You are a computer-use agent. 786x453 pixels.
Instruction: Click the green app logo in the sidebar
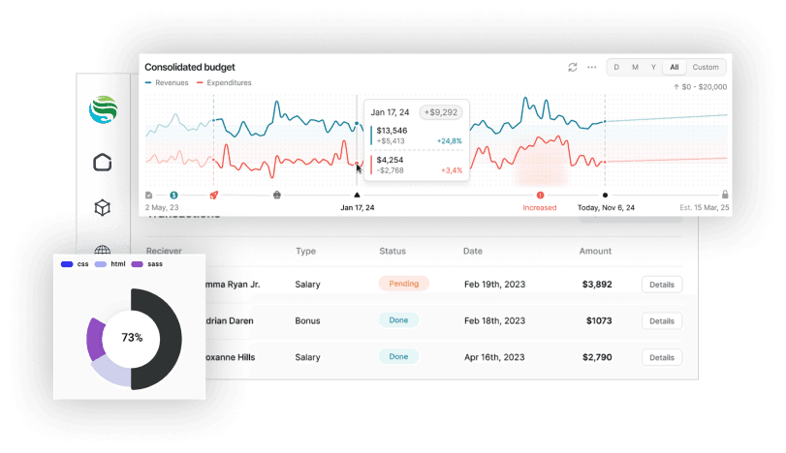tap(103, 110)
